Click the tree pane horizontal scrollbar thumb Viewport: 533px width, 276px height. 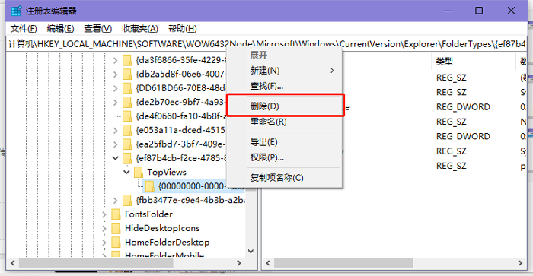click(x=96, y=263)
